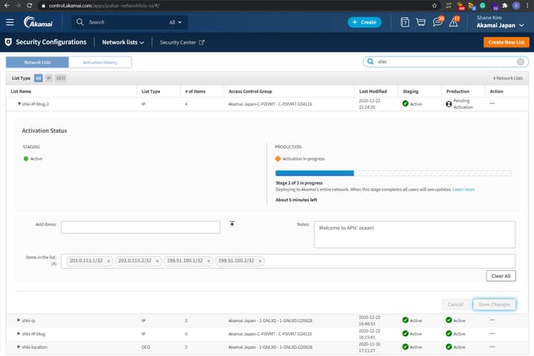Filter list type by GEO
This screenshot has width=534, height=356.
tap(60, 78)
